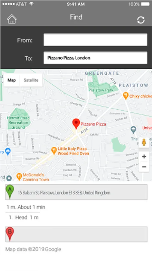Tap McDonald's Canning Town marker
The width and height of the screenshot is (152, 271).
tap(19, 177)
